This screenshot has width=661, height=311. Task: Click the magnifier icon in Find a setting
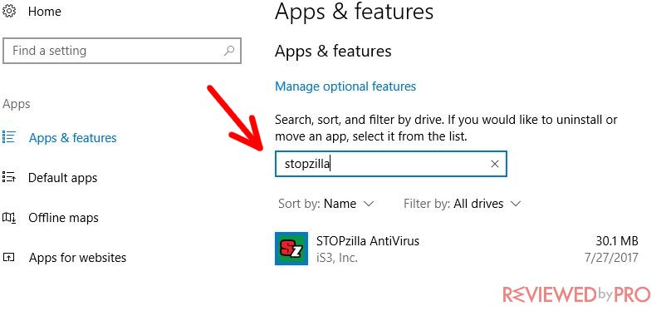[229, 51]
